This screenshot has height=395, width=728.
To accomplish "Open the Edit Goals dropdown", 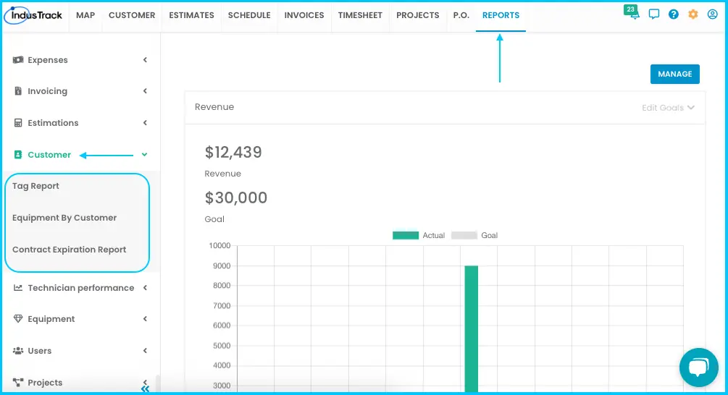I will [x=668, y=108].
